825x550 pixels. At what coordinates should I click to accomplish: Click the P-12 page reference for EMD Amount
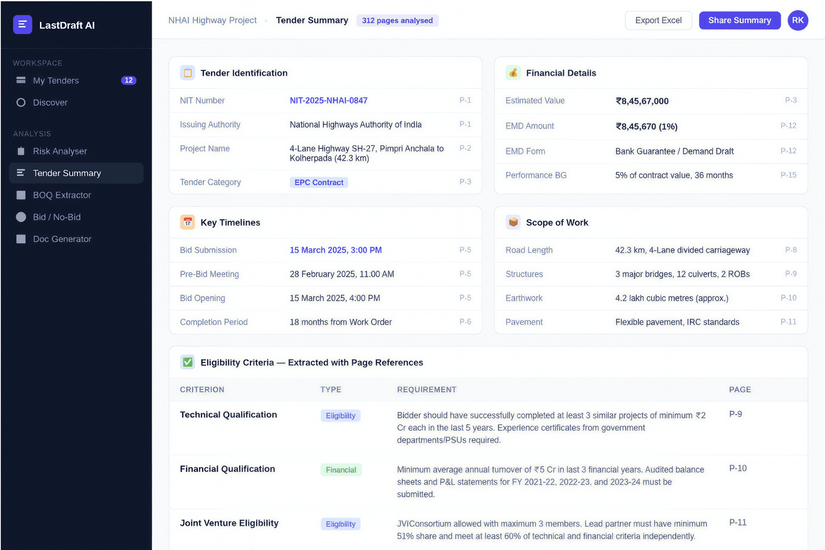coord(788,126)
